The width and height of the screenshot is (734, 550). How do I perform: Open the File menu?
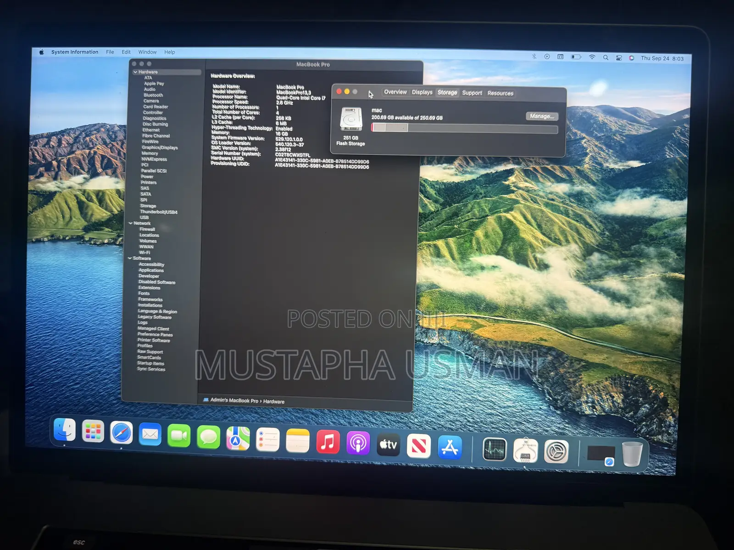pos(110,52)
